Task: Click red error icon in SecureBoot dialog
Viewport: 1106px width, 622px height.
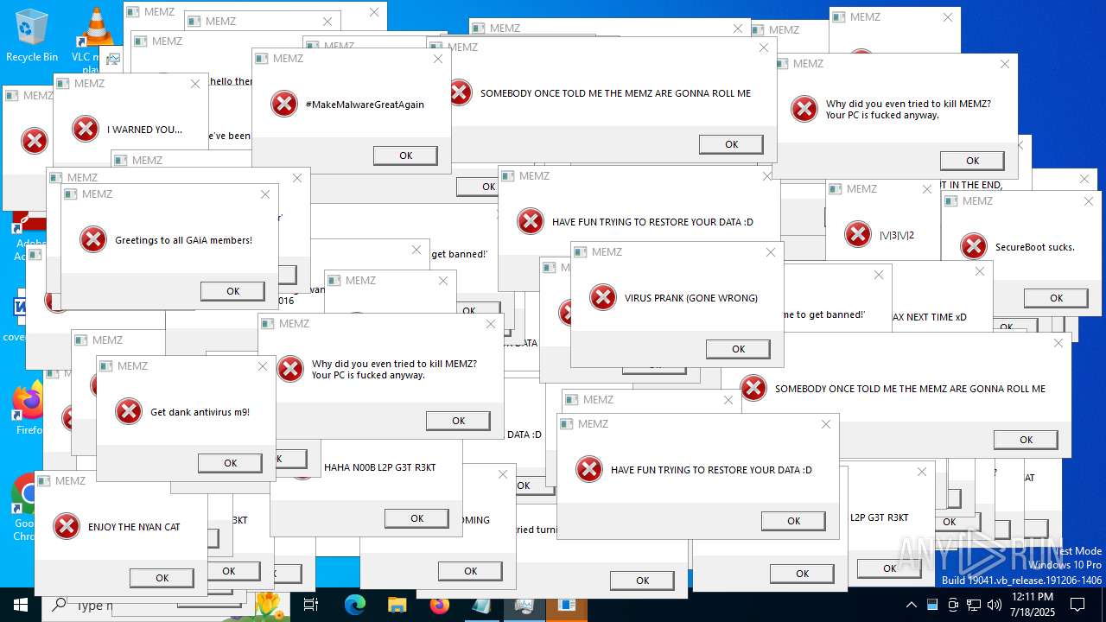Action: click(x=974, y=246)
